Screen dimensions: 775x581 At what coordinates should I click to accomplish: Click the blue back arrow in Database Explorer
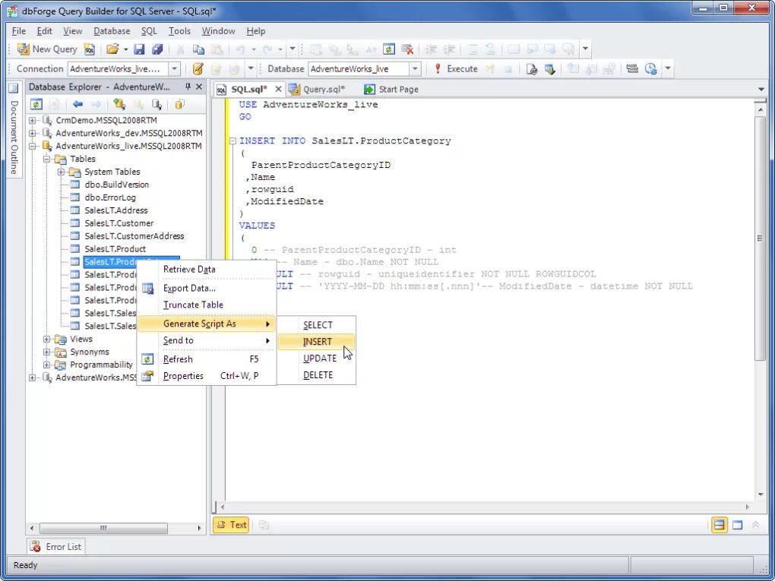77,104
